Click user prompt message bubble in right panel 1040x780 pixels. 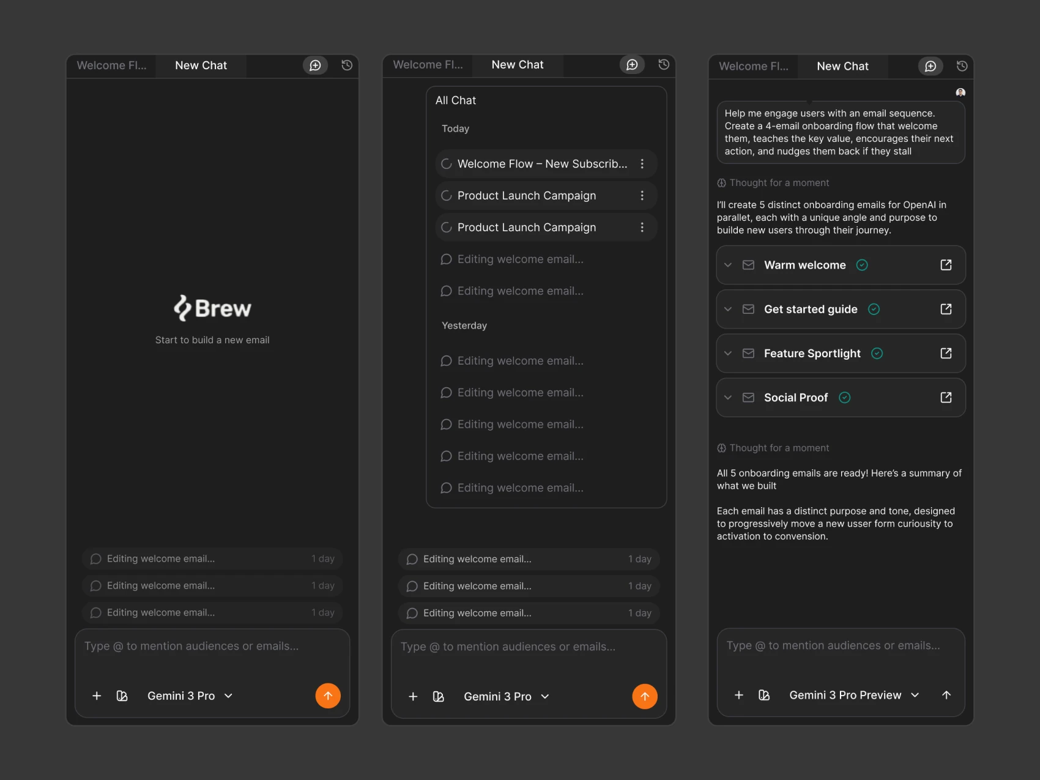[x=841, y=132]
